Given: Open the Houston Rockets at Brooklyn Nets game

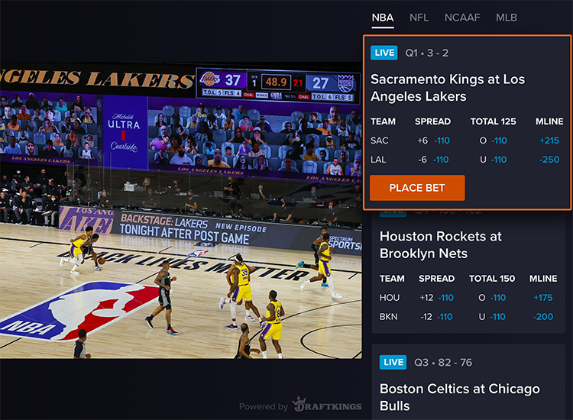Looking at the screenshot, I should (441, 245).
